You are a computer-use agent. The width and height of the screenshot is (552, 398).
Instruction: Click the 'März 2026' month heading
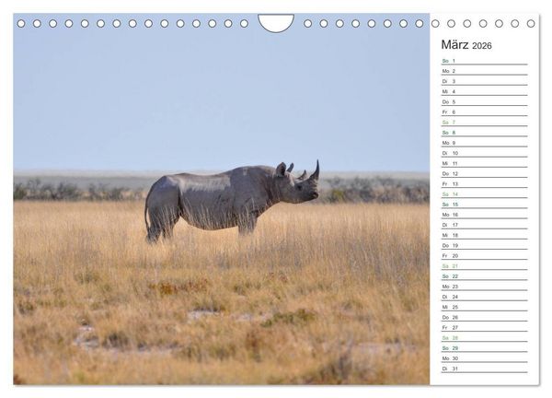tap(466, 45)
